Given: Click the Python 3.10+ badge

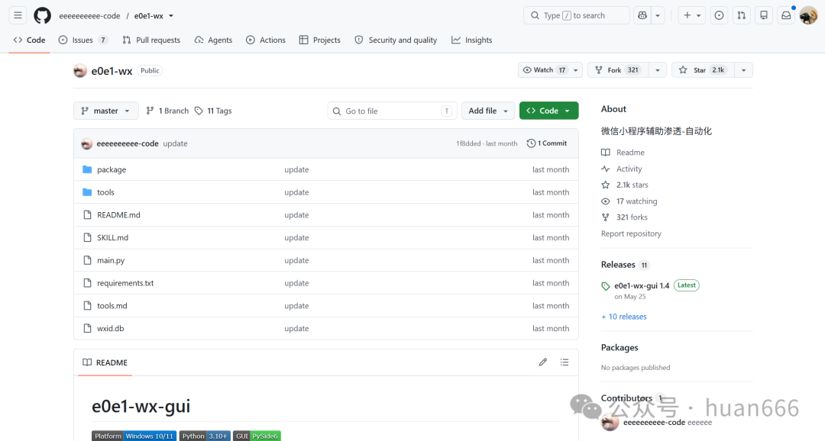Looking at the screenshot, I should [x=205, y=436].
